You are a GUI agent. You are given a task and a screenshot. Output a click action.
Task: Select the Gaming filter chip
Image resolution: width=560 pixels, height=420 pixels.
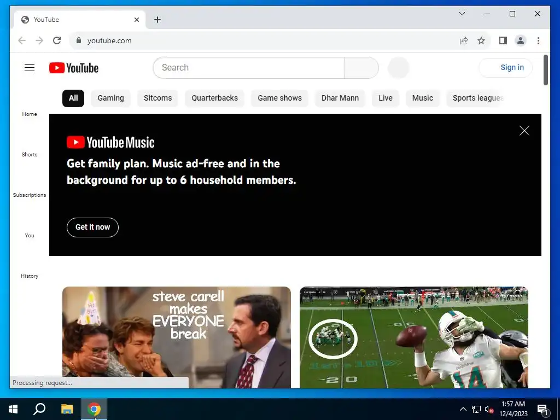[x=110, y=98]
